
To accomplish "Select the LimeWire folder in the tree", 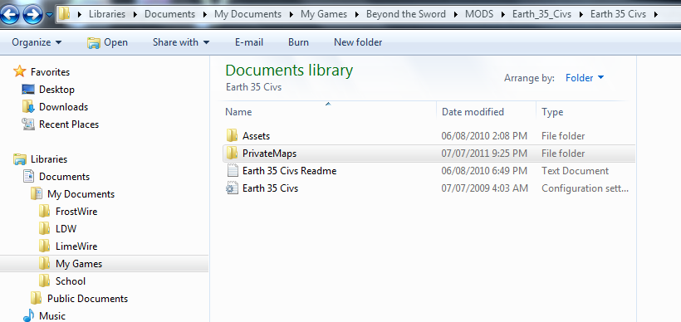I will click(x=76, y=246).
